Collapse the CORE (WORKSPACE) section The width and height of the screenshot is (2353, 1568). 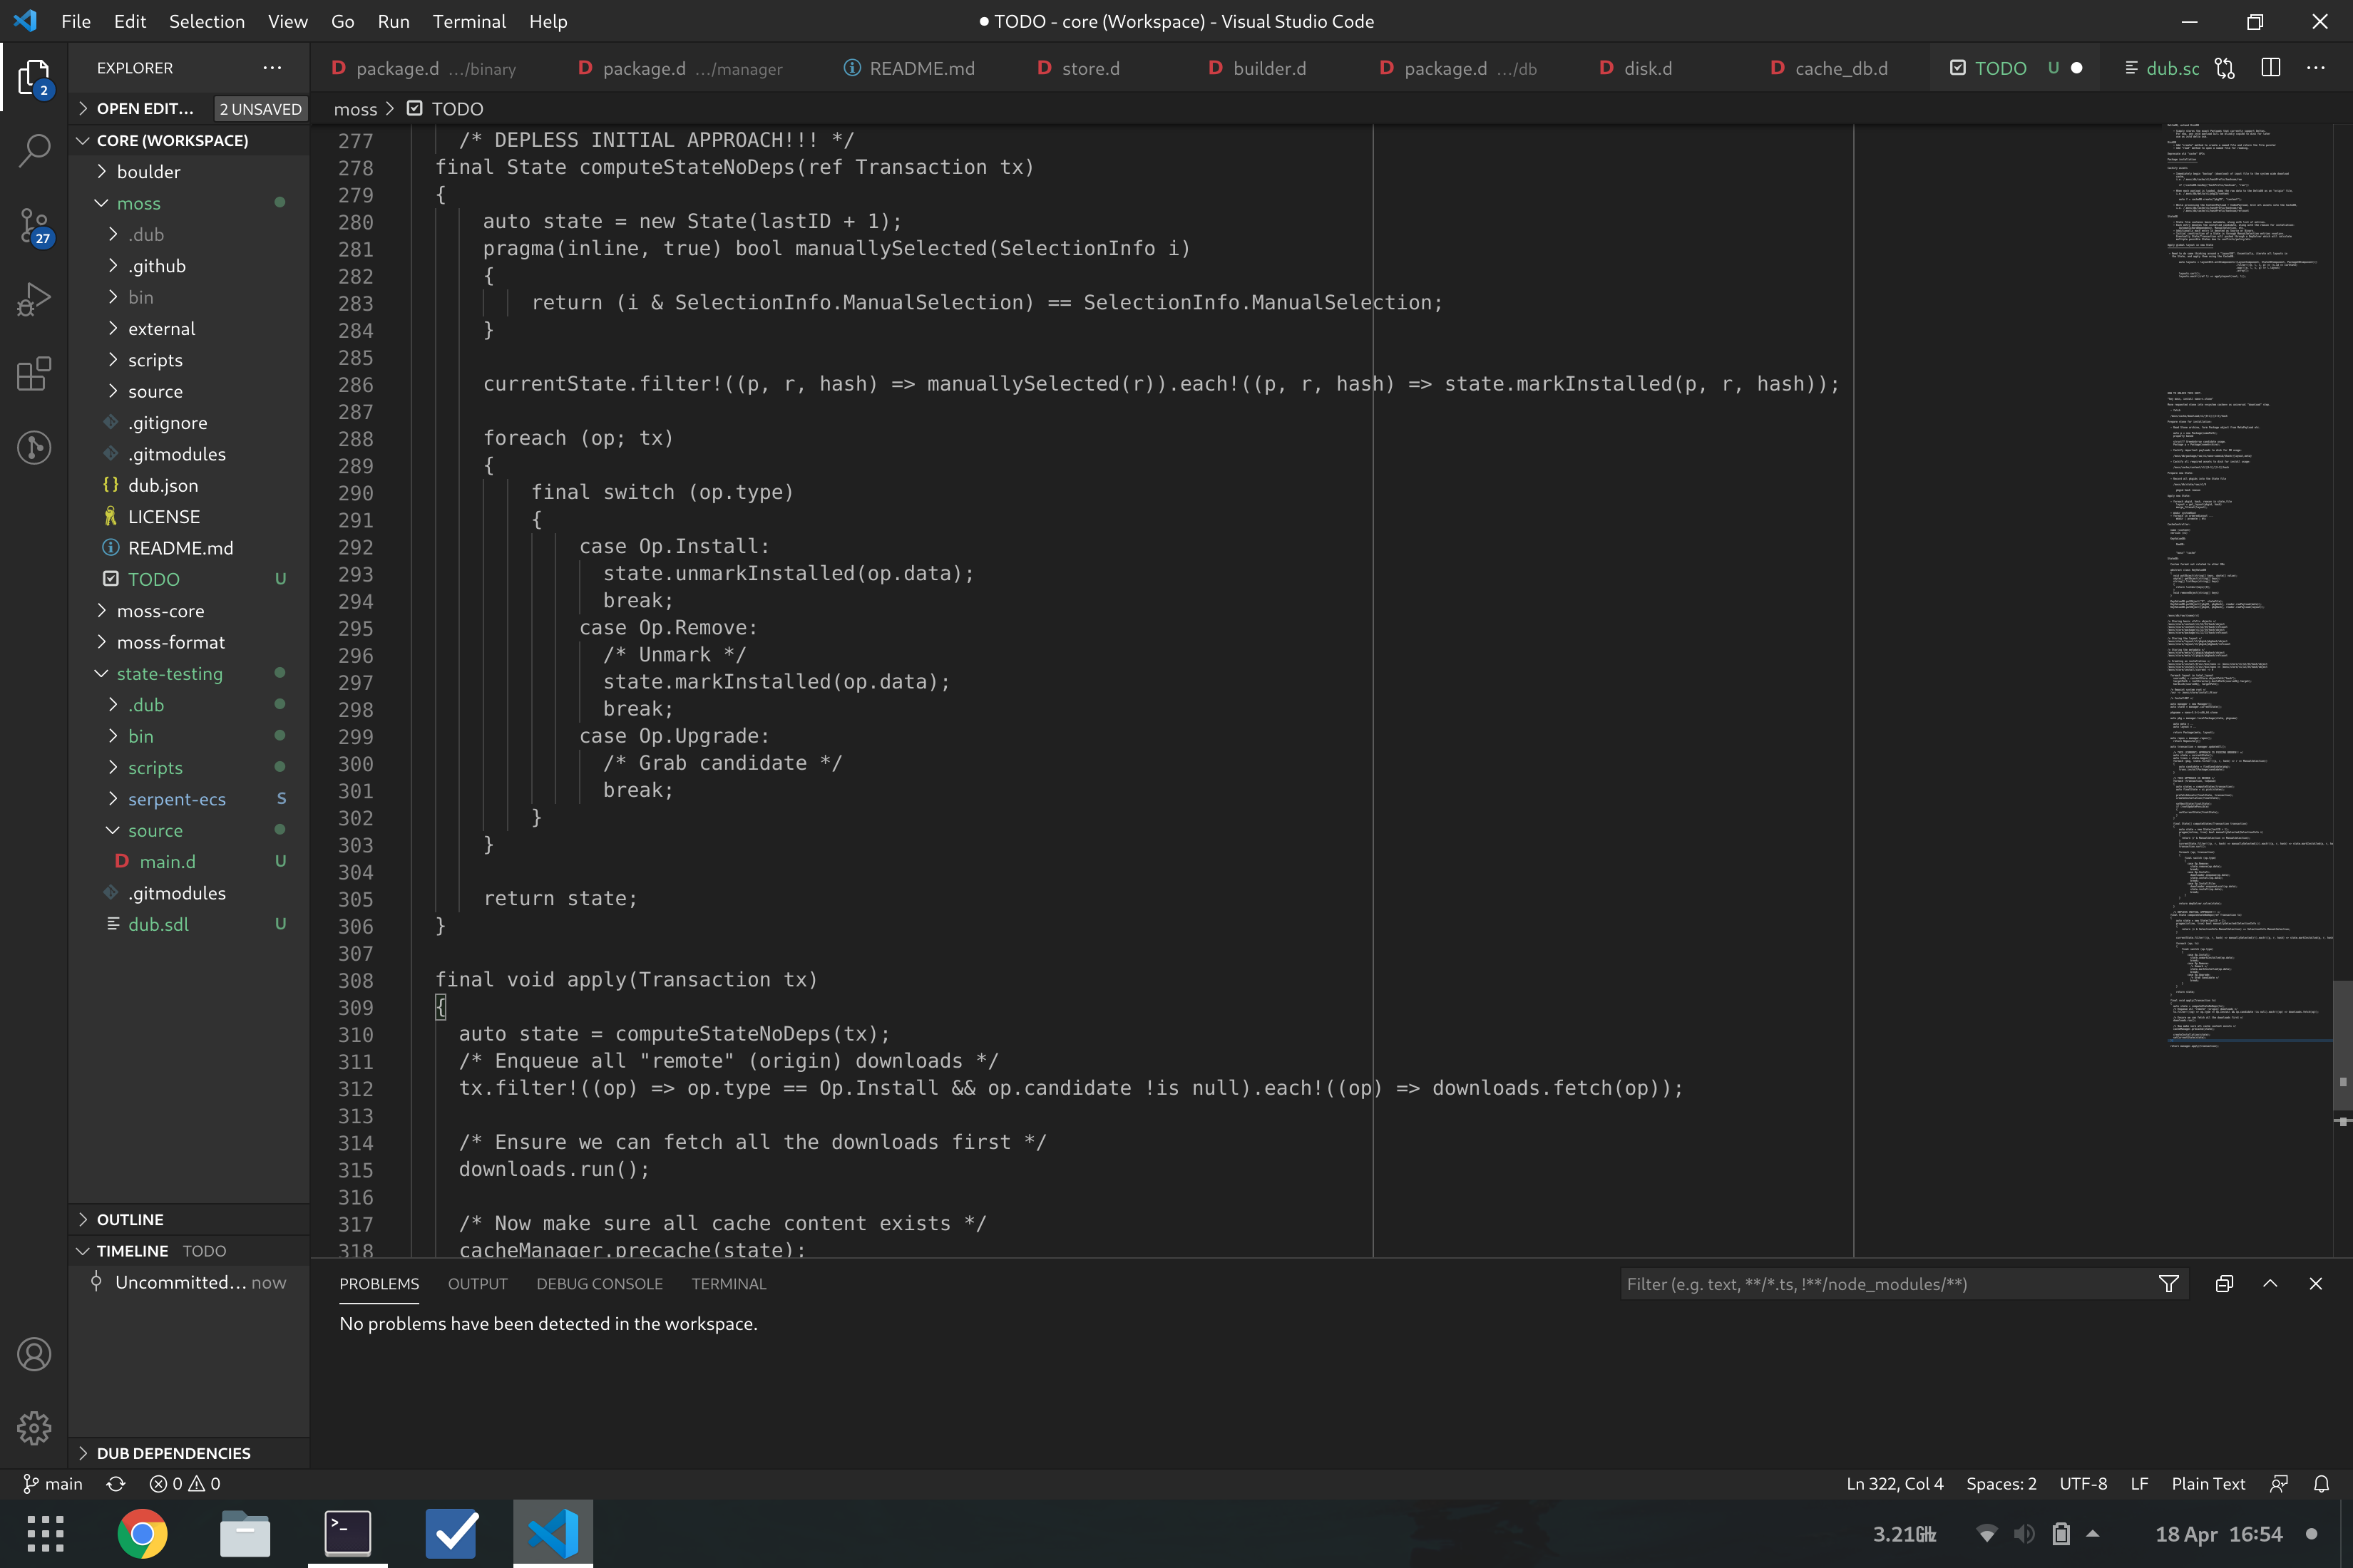pos(189,140)
